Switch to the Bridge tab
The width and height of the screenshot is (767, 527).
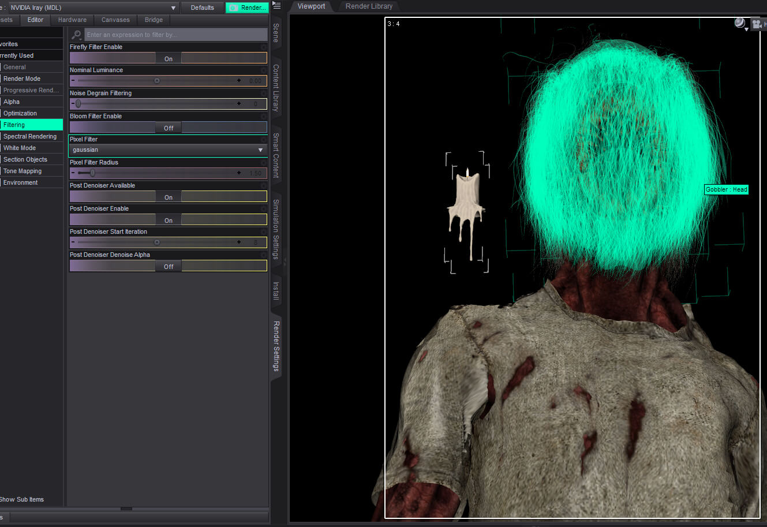(154, 20)
